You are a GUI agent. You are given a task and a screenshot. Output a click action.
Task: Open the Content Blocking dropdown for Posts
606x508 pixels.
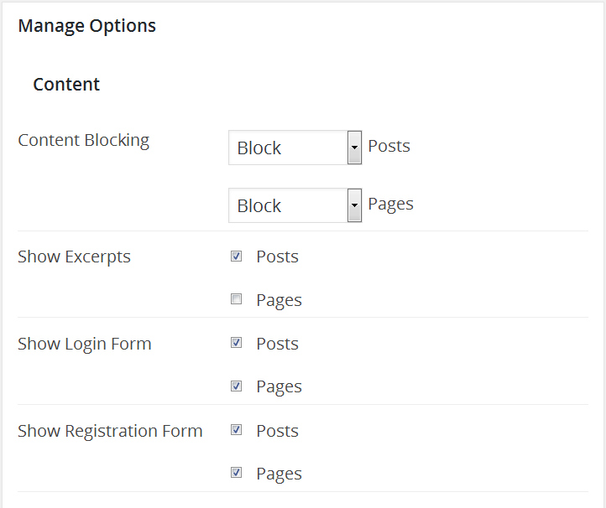pyautogui.click(x=295, y=148)
